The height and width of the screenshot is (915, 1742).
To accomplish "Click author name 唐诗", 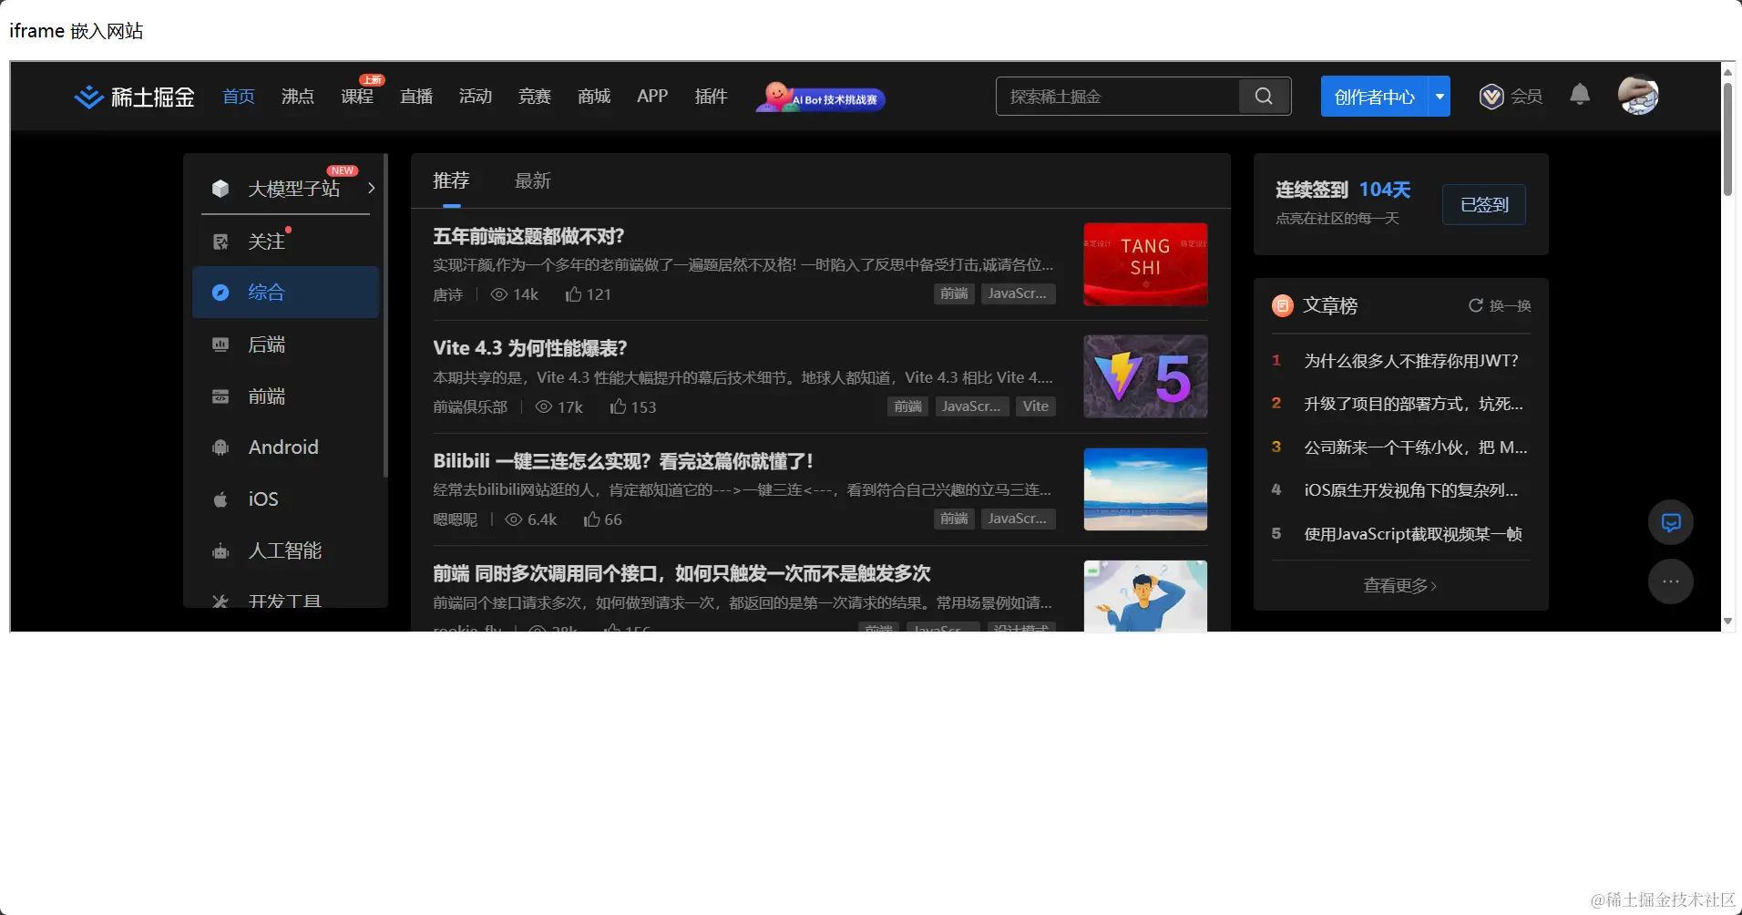I will coord(448,294).
